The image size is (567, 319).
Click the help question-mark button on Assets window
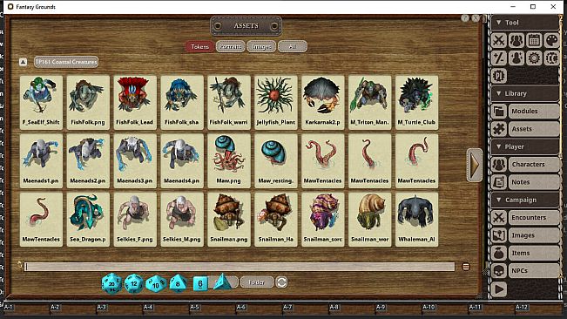(465, 18)
